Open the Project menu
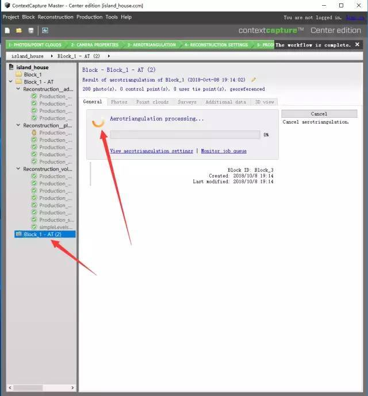This screenshot has height=396, width=368. click(11, 17)
